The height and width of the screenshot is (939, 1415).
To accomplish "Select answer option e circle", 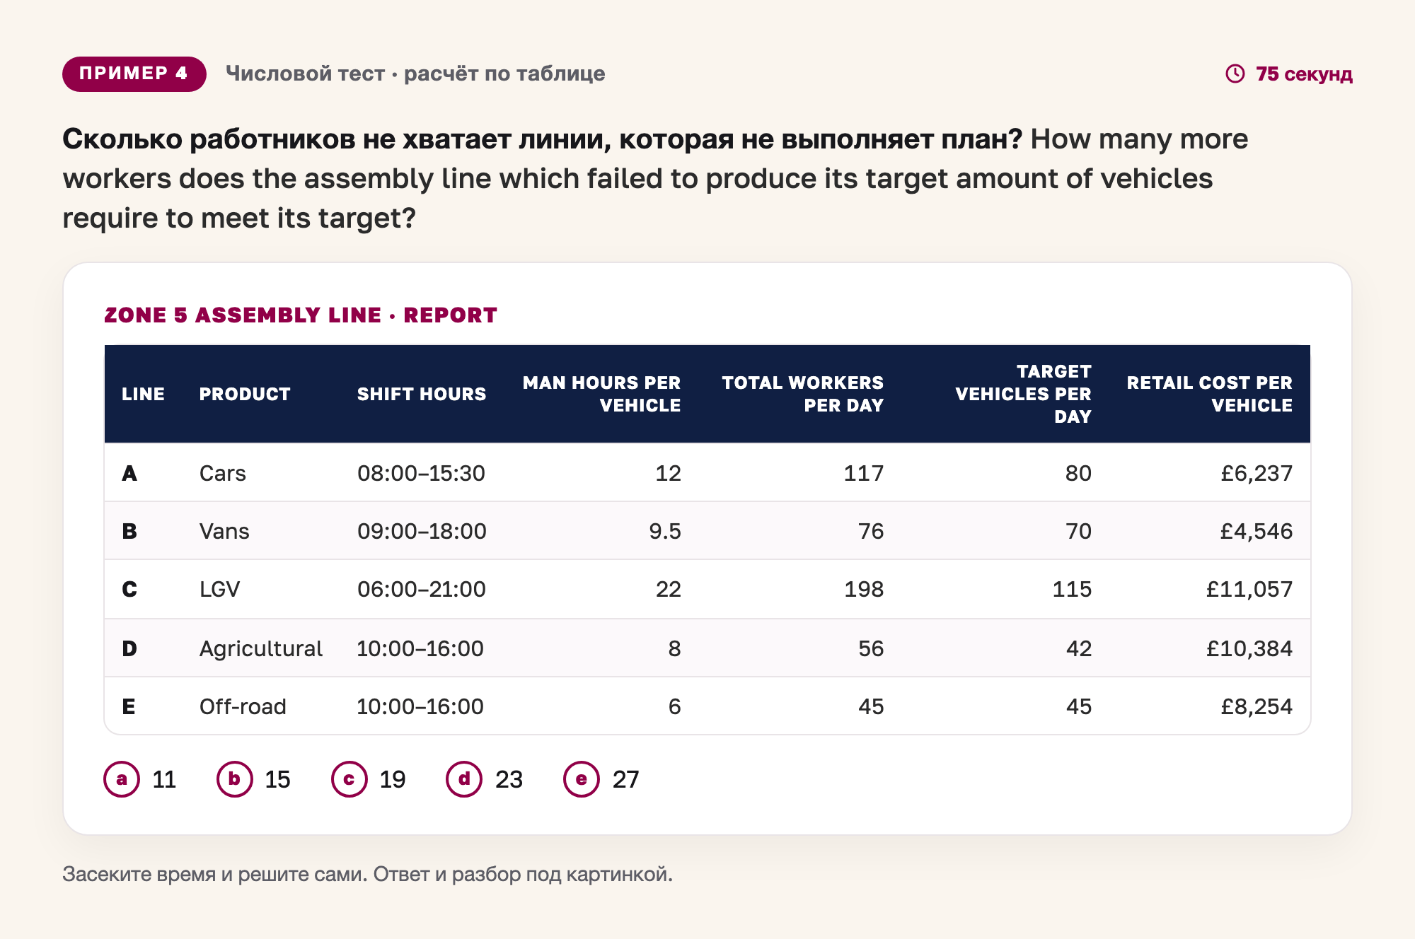I will click(582, 779).
